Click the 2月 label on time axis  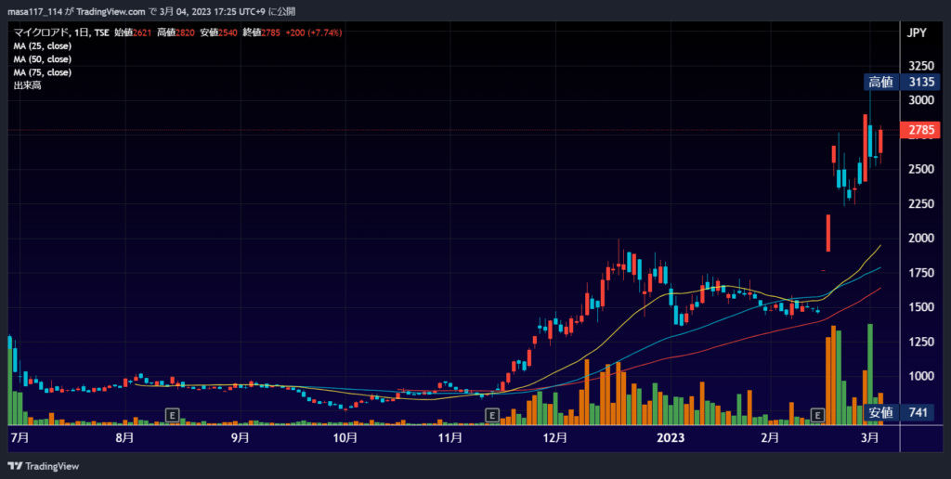click(x=770, y=438)
